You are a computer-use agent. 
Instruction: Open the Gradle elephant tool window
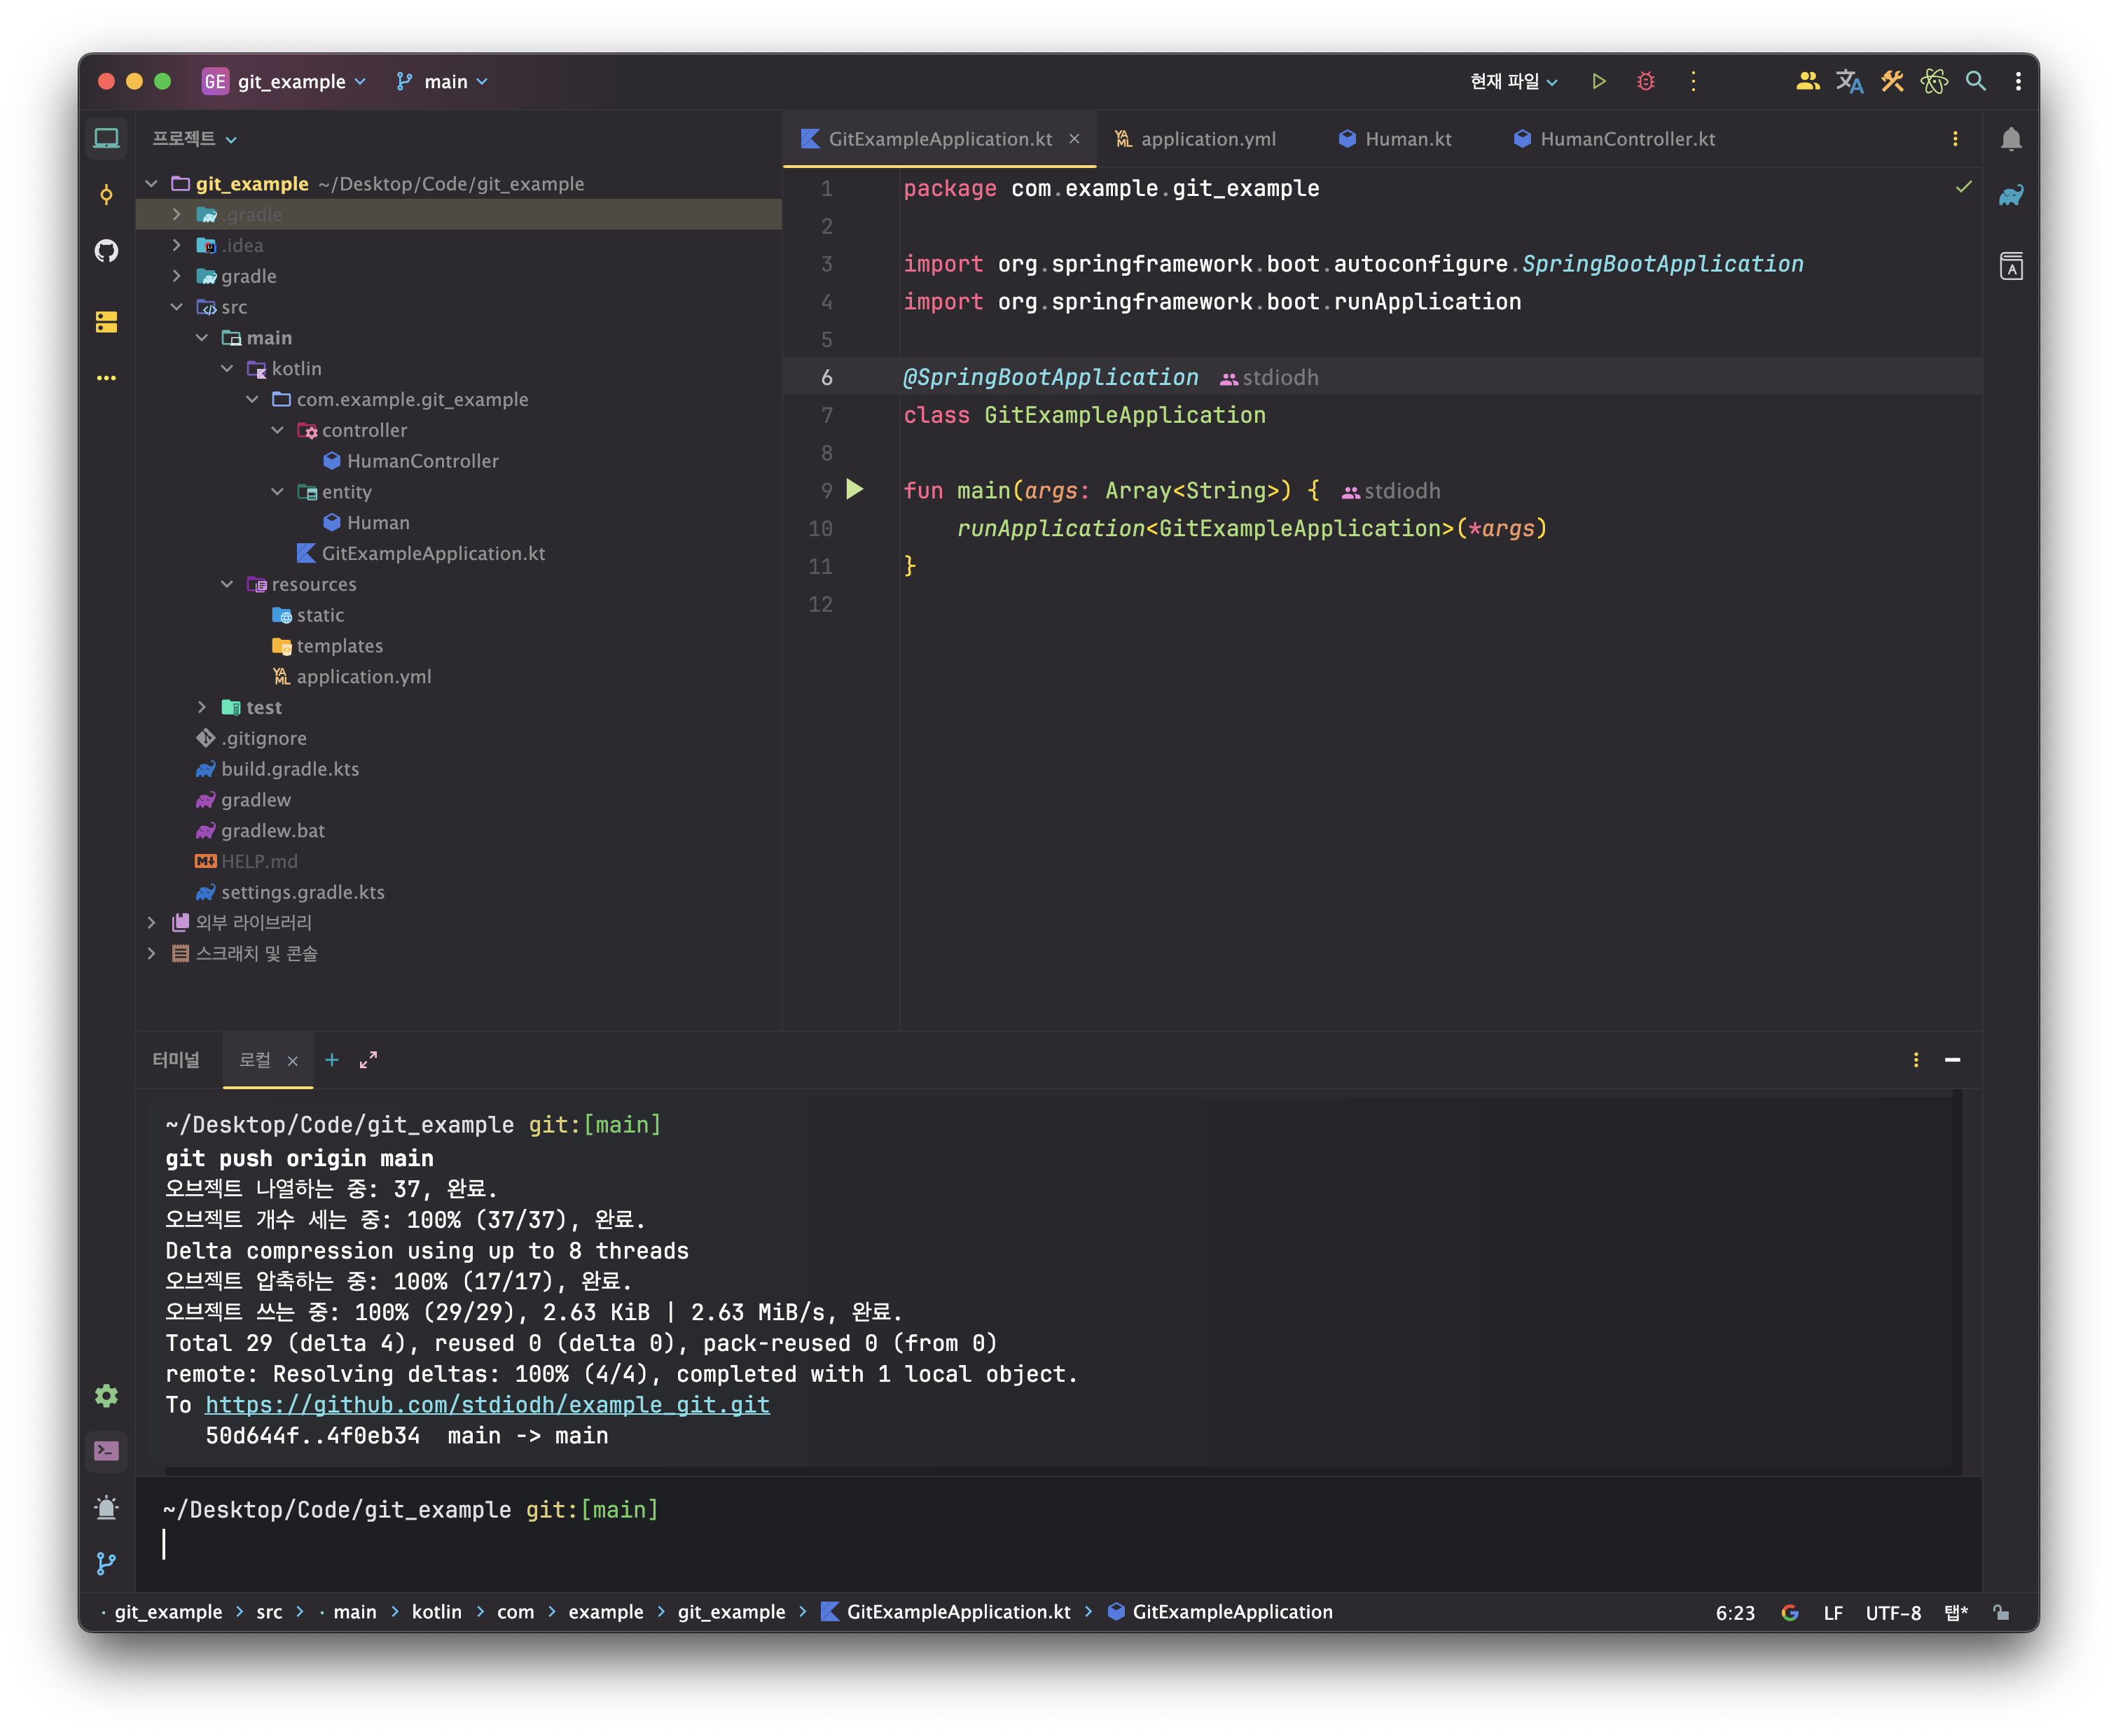coord(2011,196)
